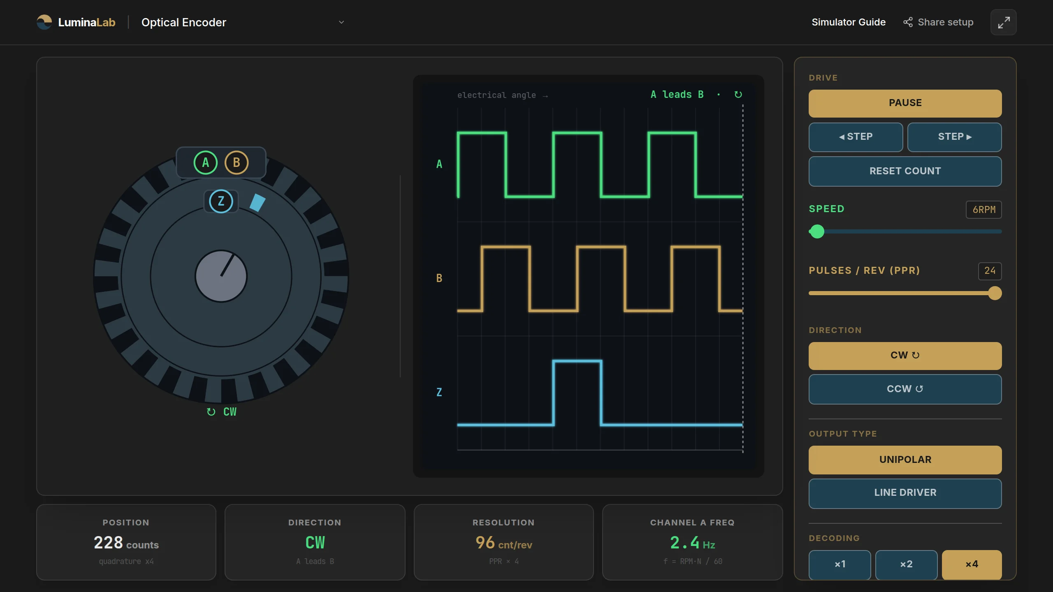The image size is (1053, 592).
Task: Select UNIPOLAR output type
Action: (905, 460)
